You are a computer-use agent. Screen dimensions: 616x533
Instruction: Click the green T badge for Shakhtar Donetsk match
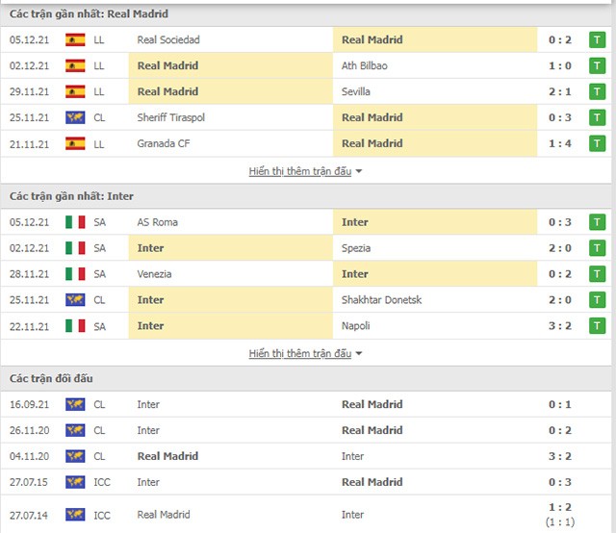(x=597, y=299)
